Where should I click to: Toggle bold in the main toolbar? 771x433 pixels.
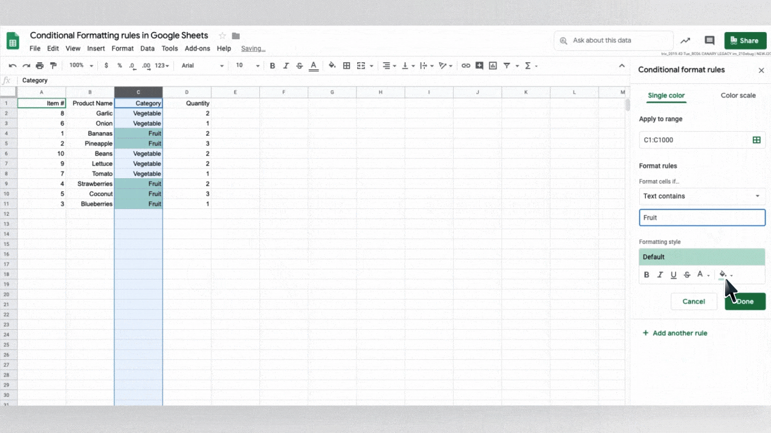(x=273, y=66)
